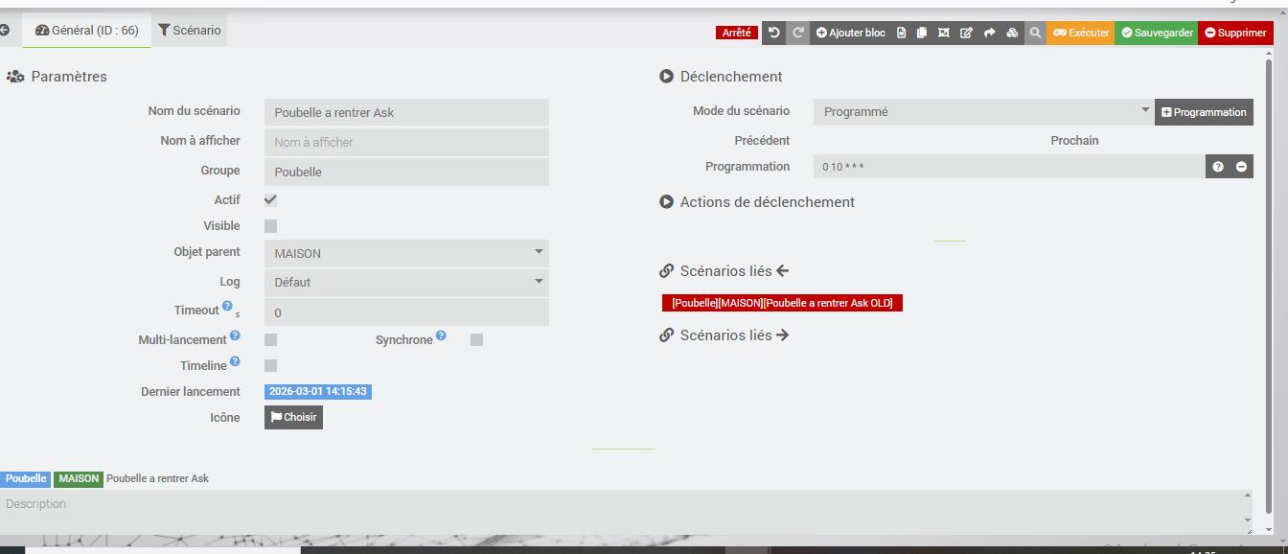Open the text edit pencil icon
This screenshot has height=554, width=1288.
[966, 33]
